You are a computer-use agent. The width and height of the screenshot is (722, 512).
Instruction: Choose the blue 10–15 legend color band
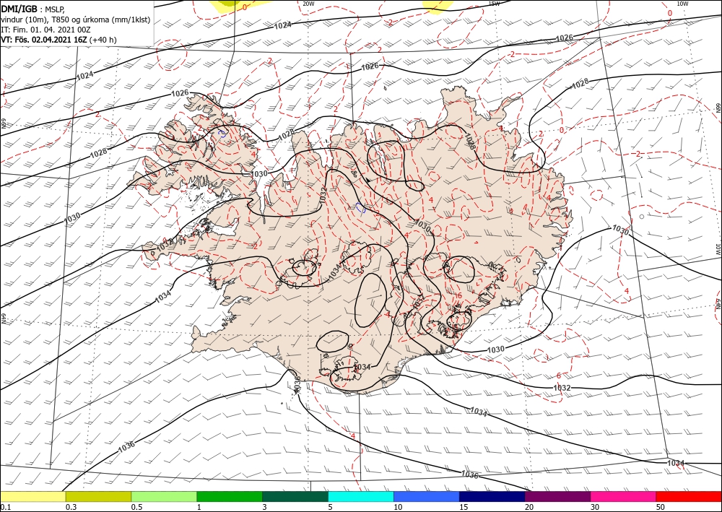click(427, 496)
